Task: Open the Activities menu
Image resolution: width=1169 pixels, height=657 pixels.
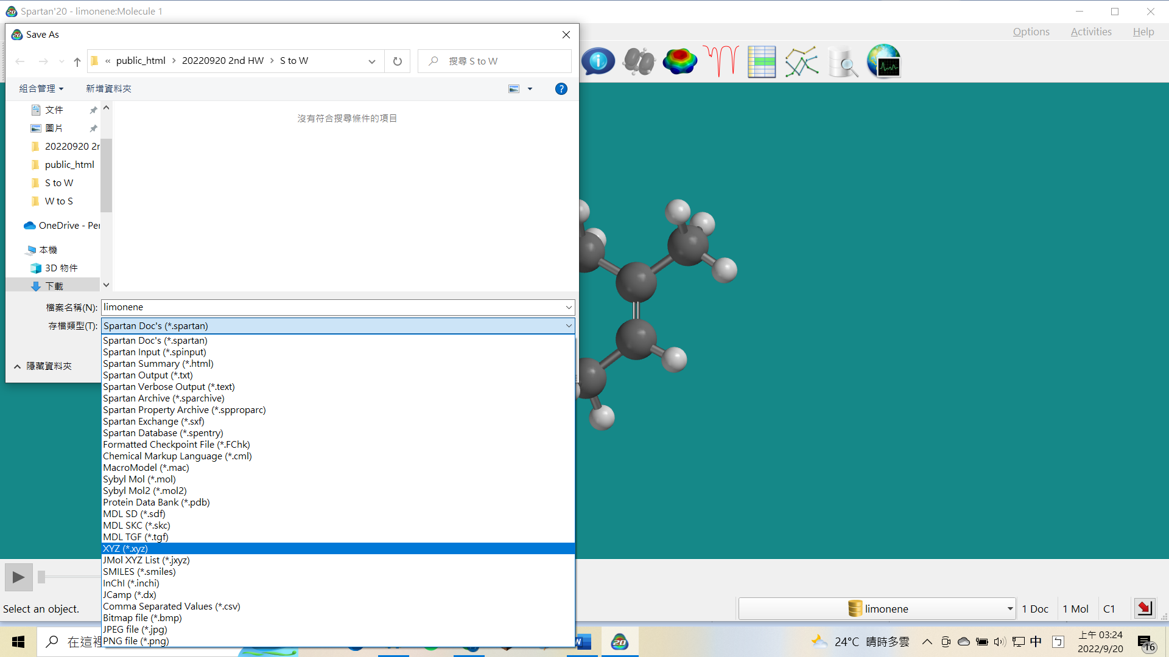Action: coord(1091,32)
